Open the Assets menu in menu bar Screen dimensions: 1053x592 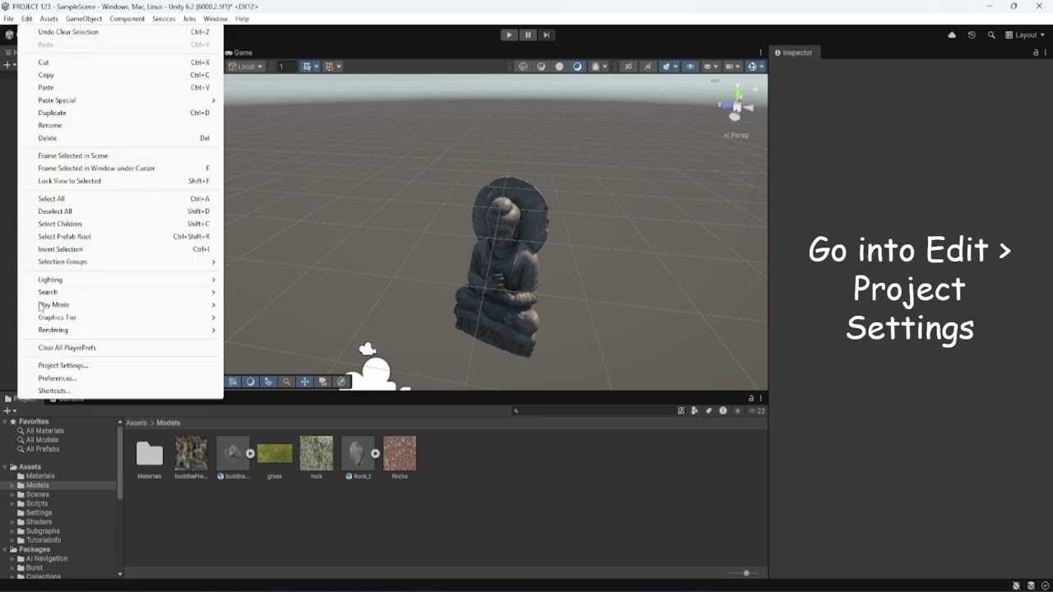[49, 19]
